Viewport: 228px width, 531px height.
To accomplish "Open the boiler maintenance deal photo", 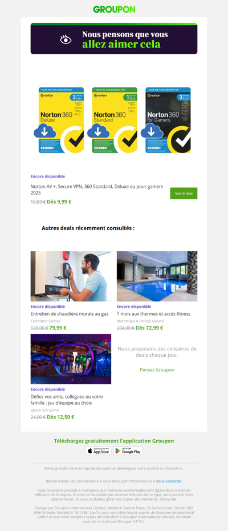I will coord(71,276).
